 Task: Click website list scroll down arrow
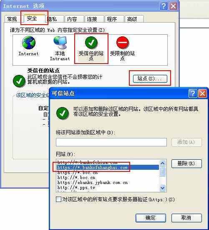pyautogui.click(x=162, y=188)
